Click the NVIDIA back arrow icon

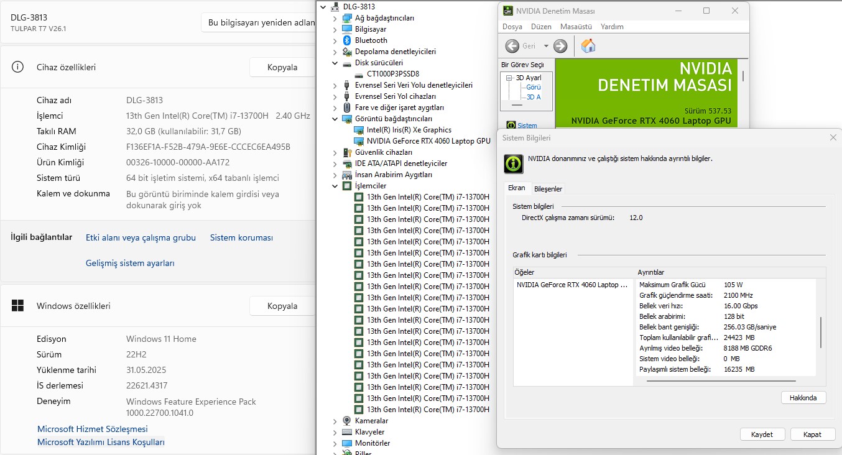pyautogui.click(x=512, y=45)
